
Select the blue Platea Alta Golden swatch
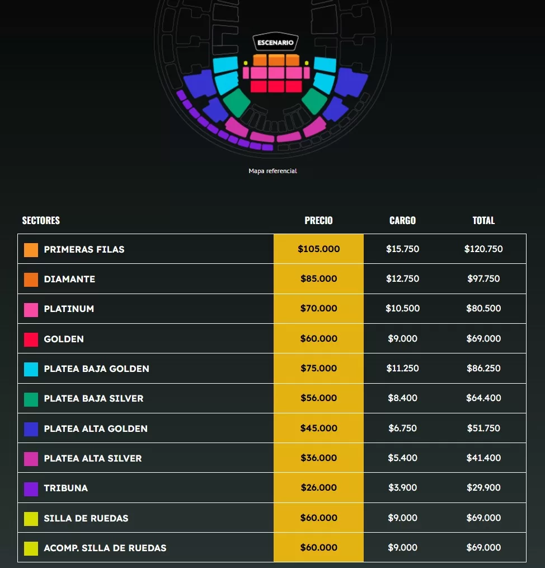coord(31,429)
